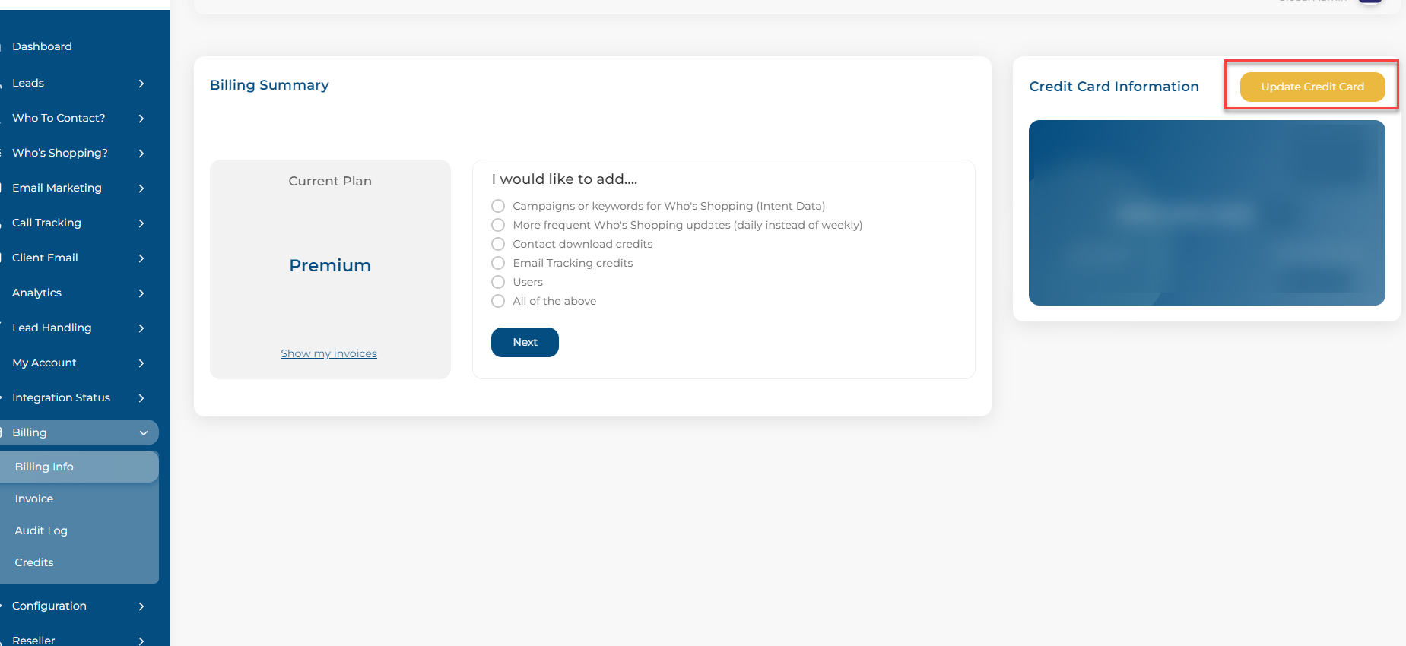Image resolution: width=1406 pixels, height=646 pixels.
Task: Expand the Leads menu chevron
Action: click(x=141, y=84)
